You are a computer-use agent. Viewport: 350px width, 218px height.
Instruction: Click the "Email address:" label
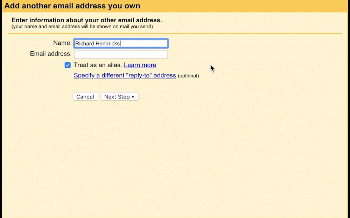click(x=51, y=54)
